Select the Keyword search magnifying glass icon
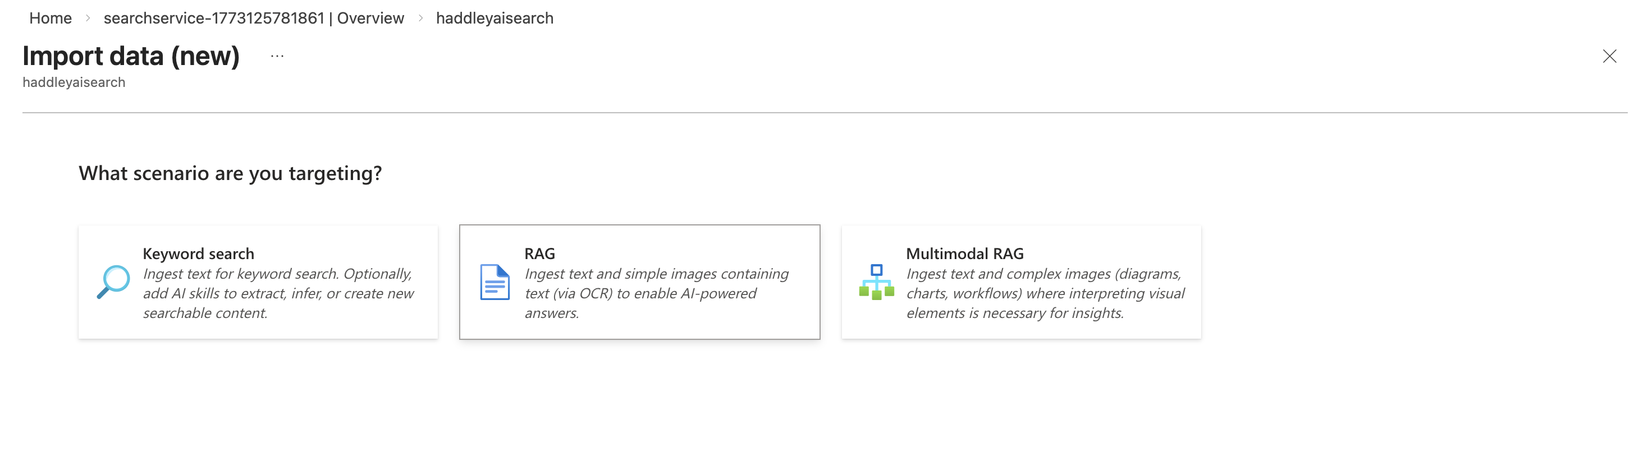 click(x=114, y=280)
